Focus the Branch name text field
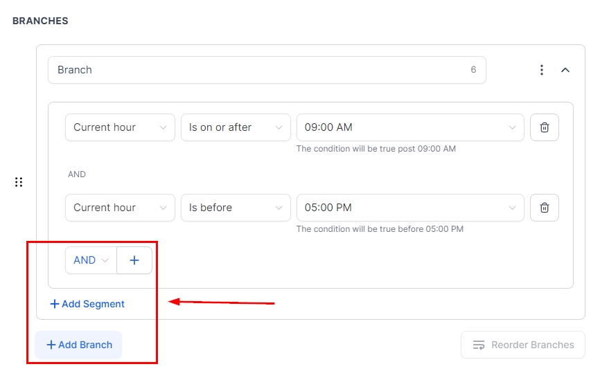Screen dimensions: 600x380 point(256,70)
